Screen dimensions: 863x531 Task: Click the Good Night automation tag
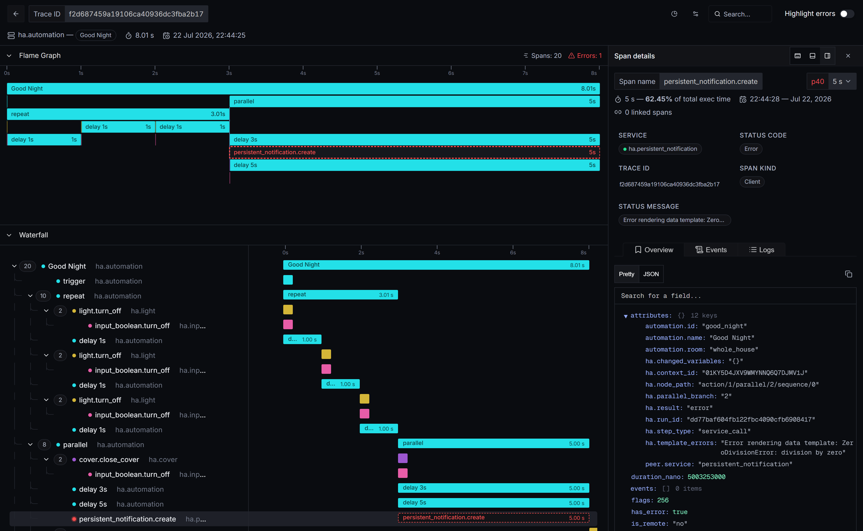coord(96,35)
